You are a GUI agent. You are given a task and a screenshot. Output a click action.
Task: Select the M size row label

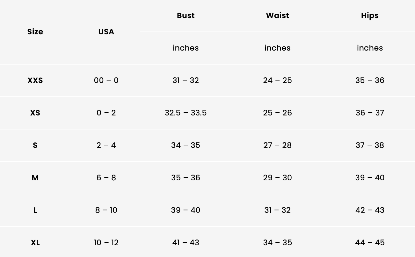35,178
